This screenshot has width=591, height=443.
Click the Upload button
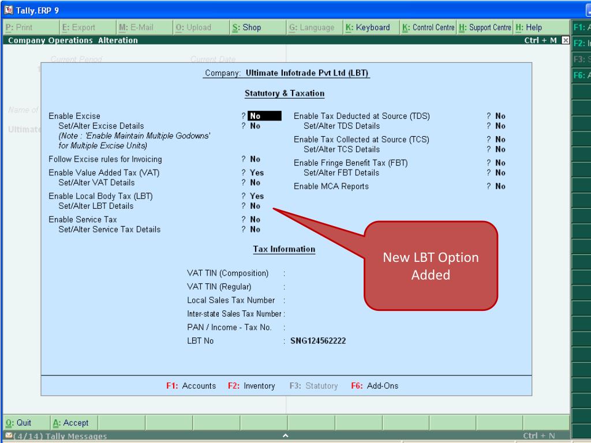point(201,28)
